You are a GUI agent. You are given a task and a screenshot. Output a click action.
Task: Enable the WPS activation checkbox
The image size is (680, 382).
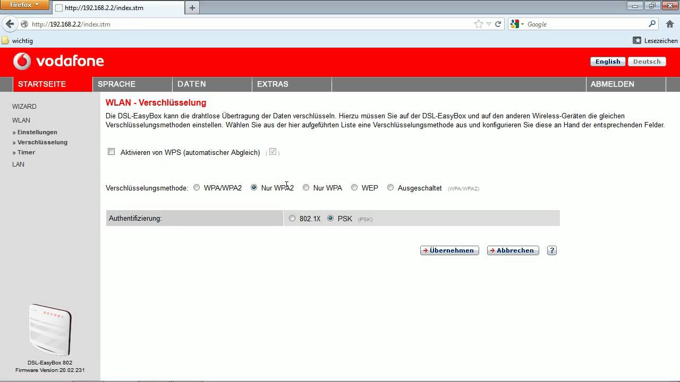point(111,152)
